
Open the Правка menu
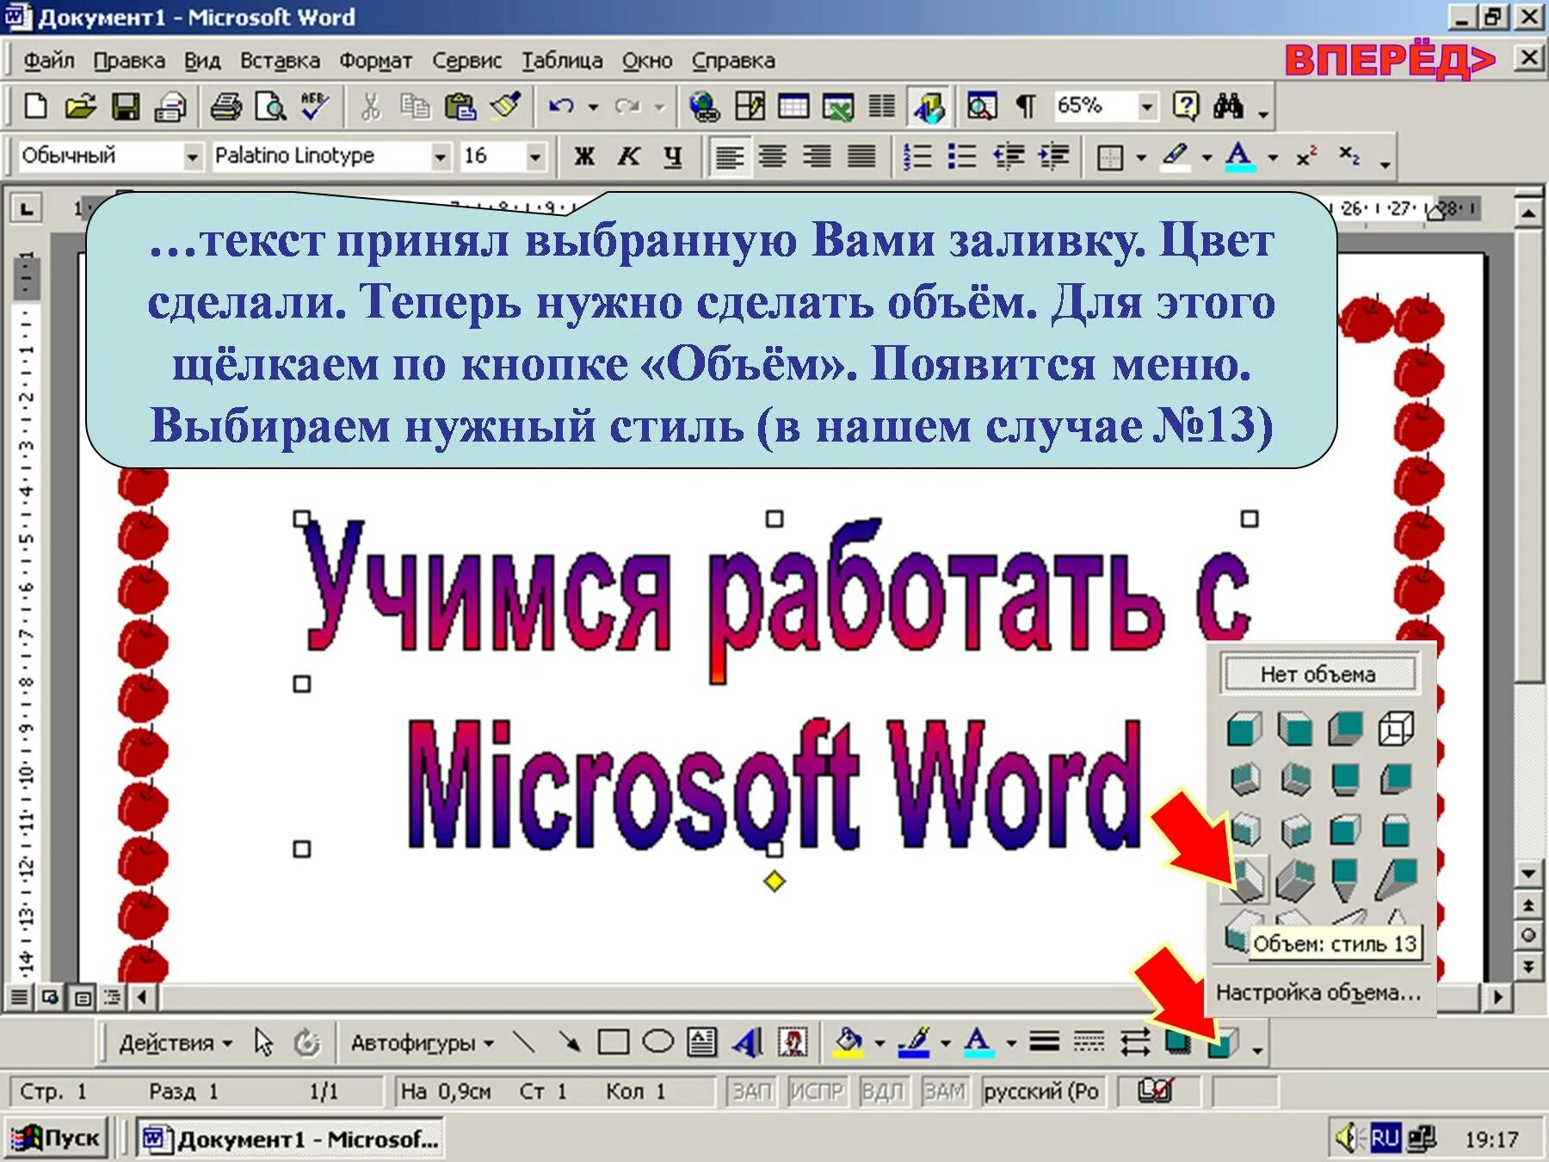[x=129, y=61]
